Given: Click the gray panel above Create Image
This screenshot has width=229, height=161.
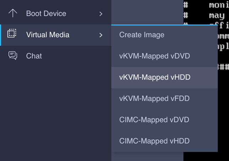Looking at the screenshot, I should pyautogui.click(x=147, y=12).
